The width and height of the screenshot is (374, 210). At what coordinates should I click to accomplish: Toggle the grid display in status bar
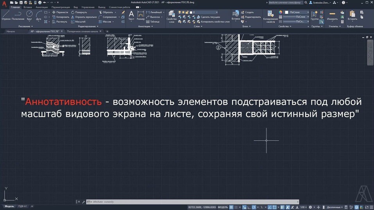[231, 207]
